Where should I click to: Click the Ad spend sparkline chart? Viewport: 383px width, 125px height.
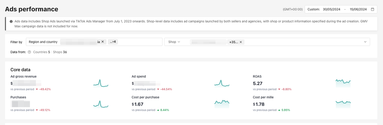pos(222,83)
